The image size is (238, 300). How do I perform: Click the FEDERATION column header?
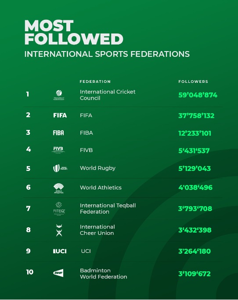coord(95,81)
